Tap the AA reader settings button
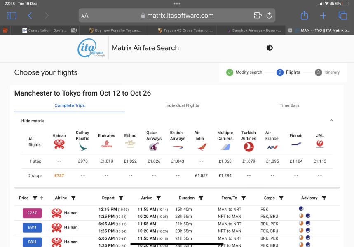The height and width of the screenshot is (247, 354). click(85, 16)
